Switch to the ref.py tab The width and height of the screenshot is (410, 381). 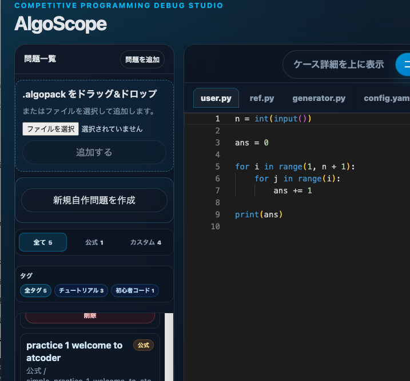point(262,98)
